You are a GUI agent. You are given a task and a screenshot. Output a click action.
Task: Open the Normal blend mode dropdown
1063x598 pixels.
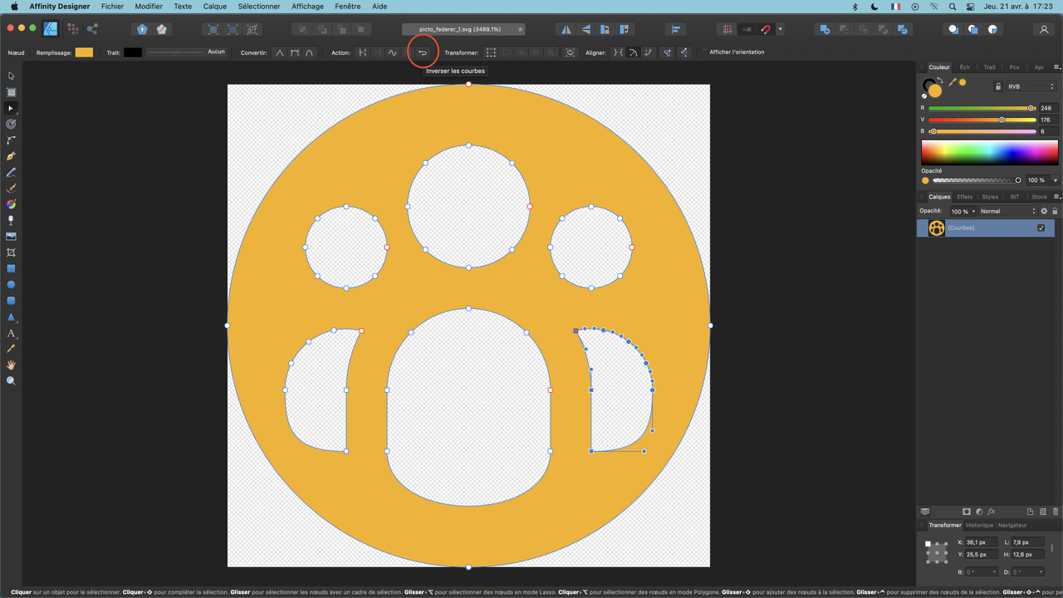click(x=1007, y=212)
